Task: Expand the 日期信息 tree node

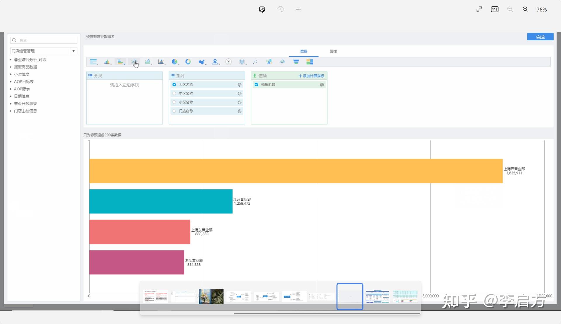Action: click(x=11, y=96)
